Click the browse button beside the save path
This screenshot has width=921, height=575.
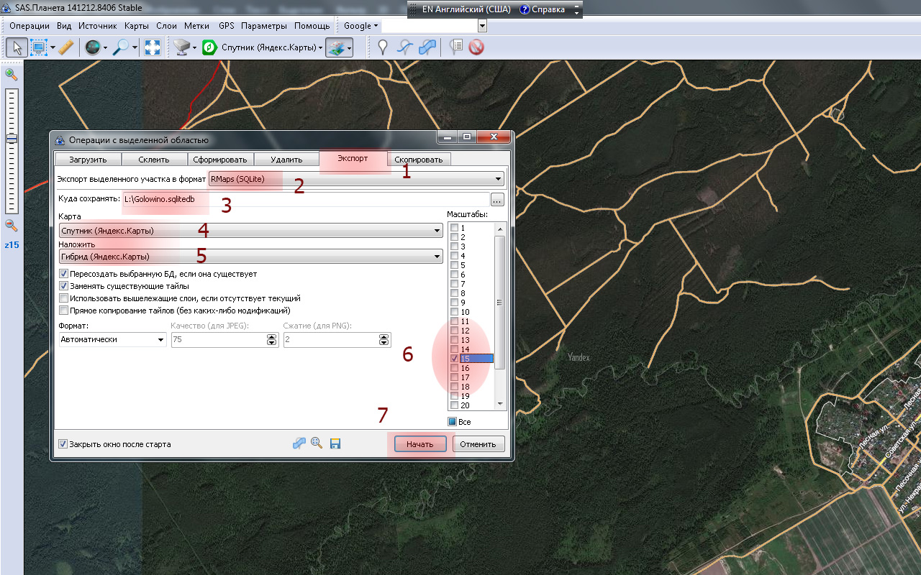click(x=497, y=199)
